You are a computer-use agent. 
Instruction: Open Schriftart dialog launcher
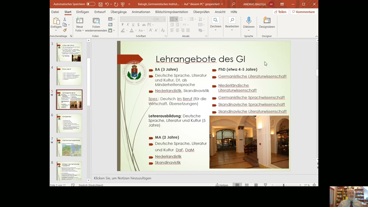pos(166,36)
